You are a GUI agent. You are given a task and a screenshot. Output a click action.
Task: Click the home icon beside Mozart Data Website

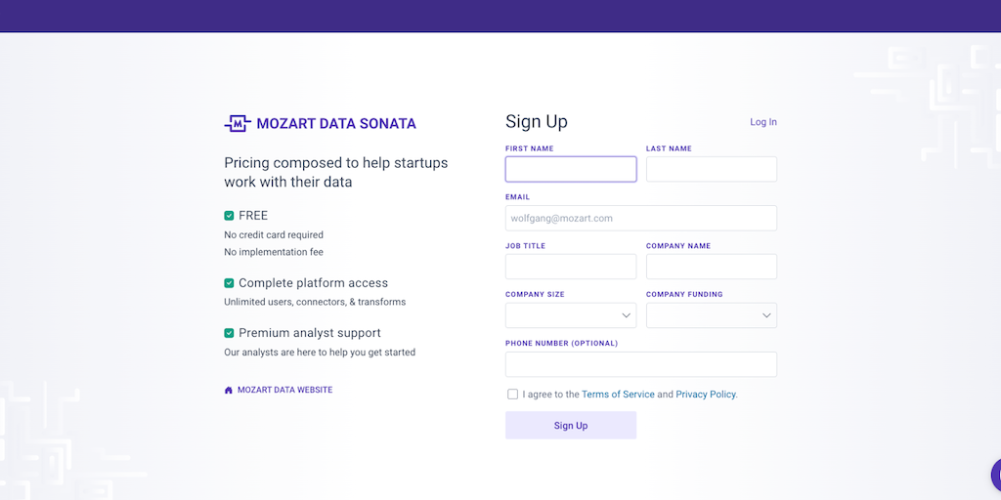pyautogui.click(x=229, y=390)
